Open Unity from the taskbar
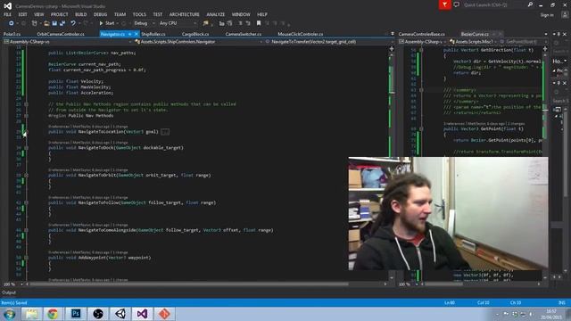 point(120,314)
